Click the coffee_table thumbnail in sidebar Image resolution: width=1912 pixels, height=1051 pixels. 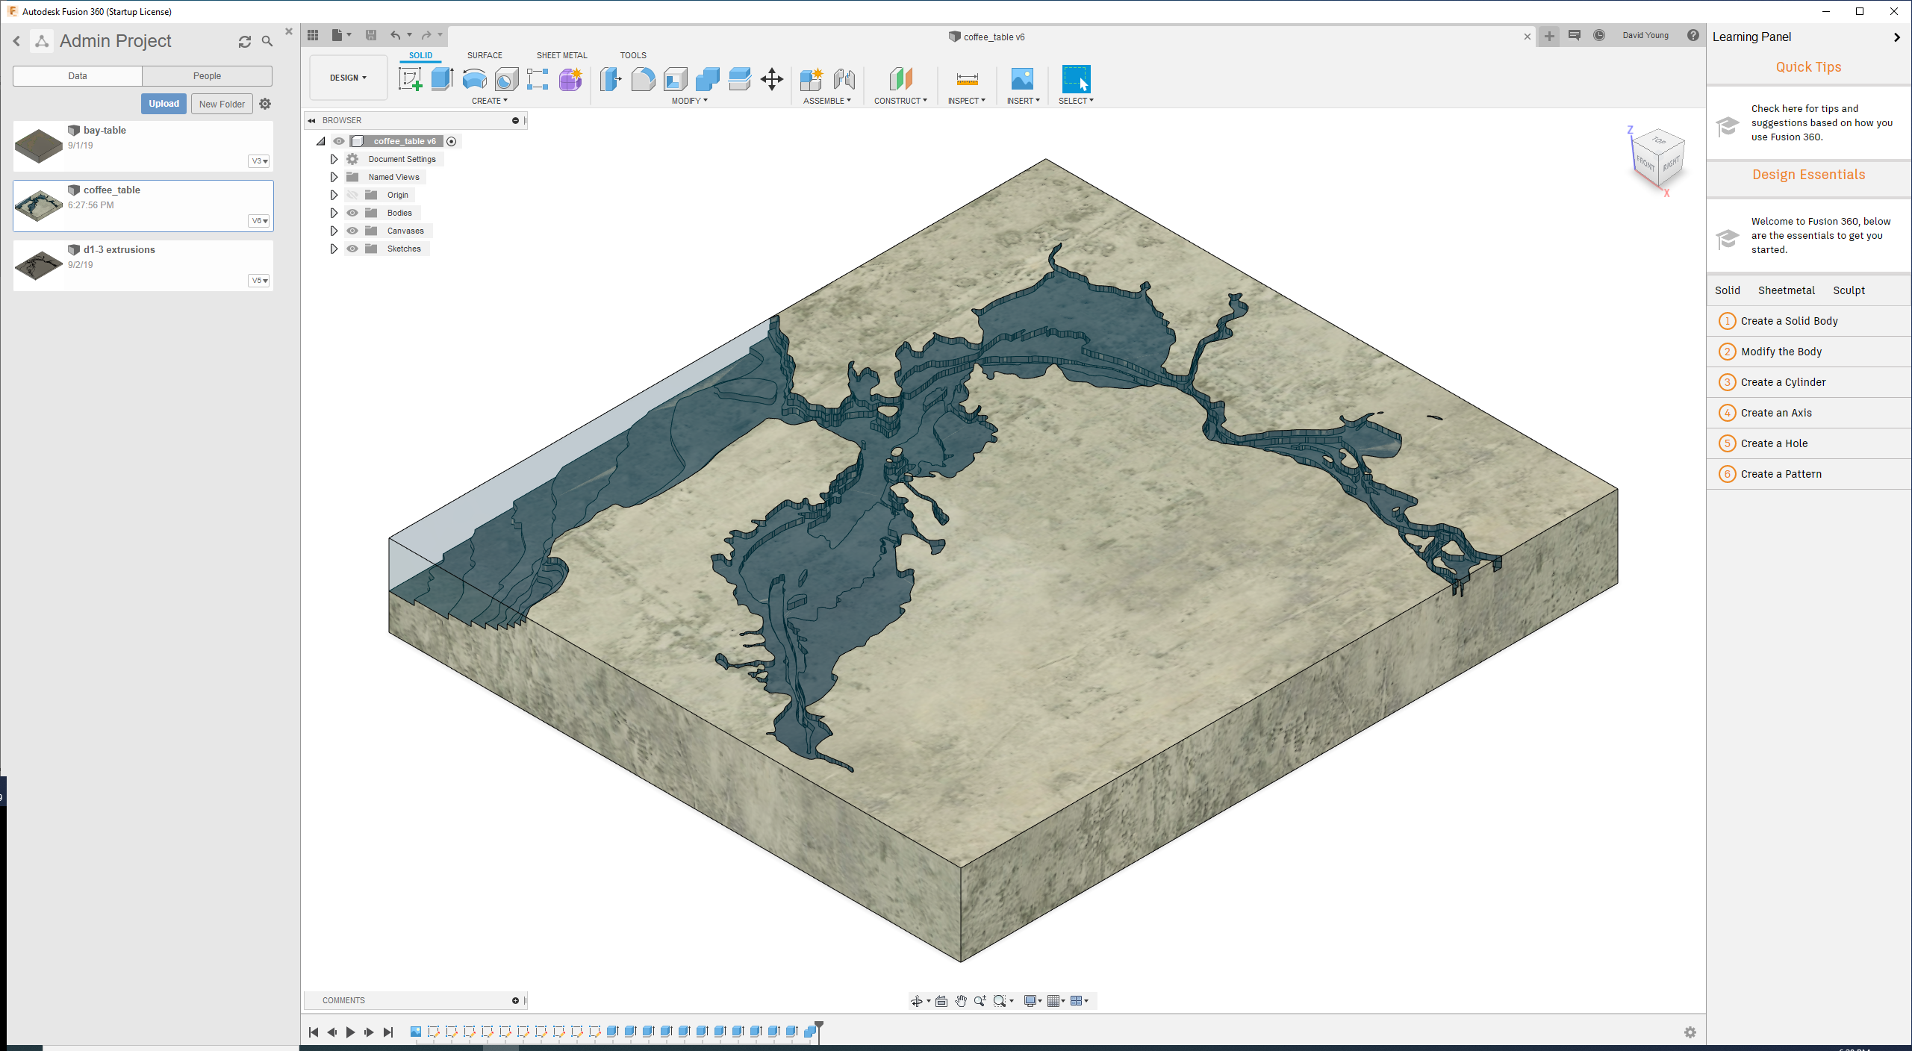pyautogui.click(x=40, y=201)
